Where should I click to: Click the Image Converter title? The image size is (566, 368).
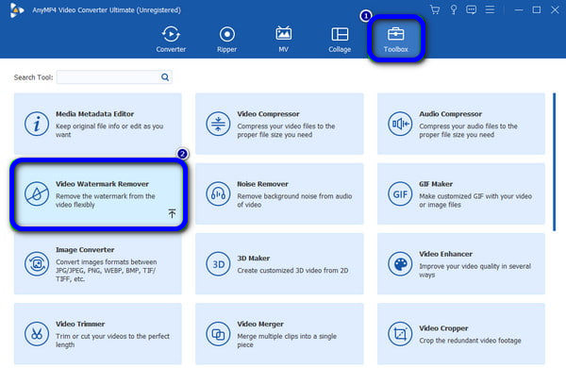tap(85, 249)
